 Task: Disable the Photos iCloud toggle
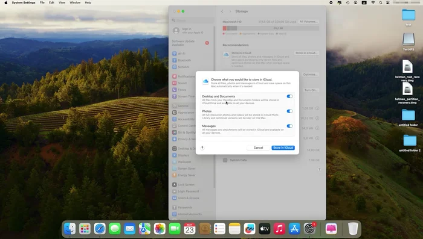pyautogui.click(x=289, y=111)
